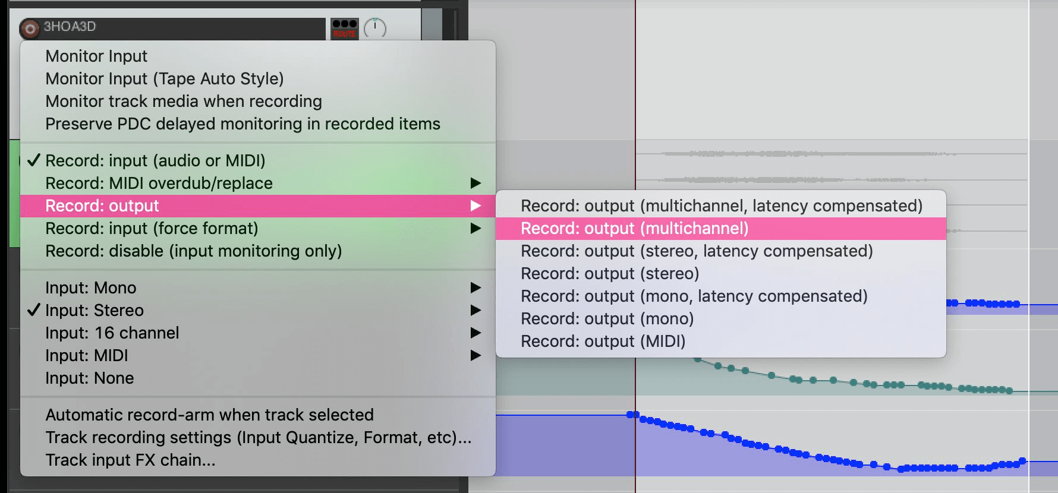Pick Record: output (mono) option
Screen dimensions: 1058x493
(x=607, y=318)
